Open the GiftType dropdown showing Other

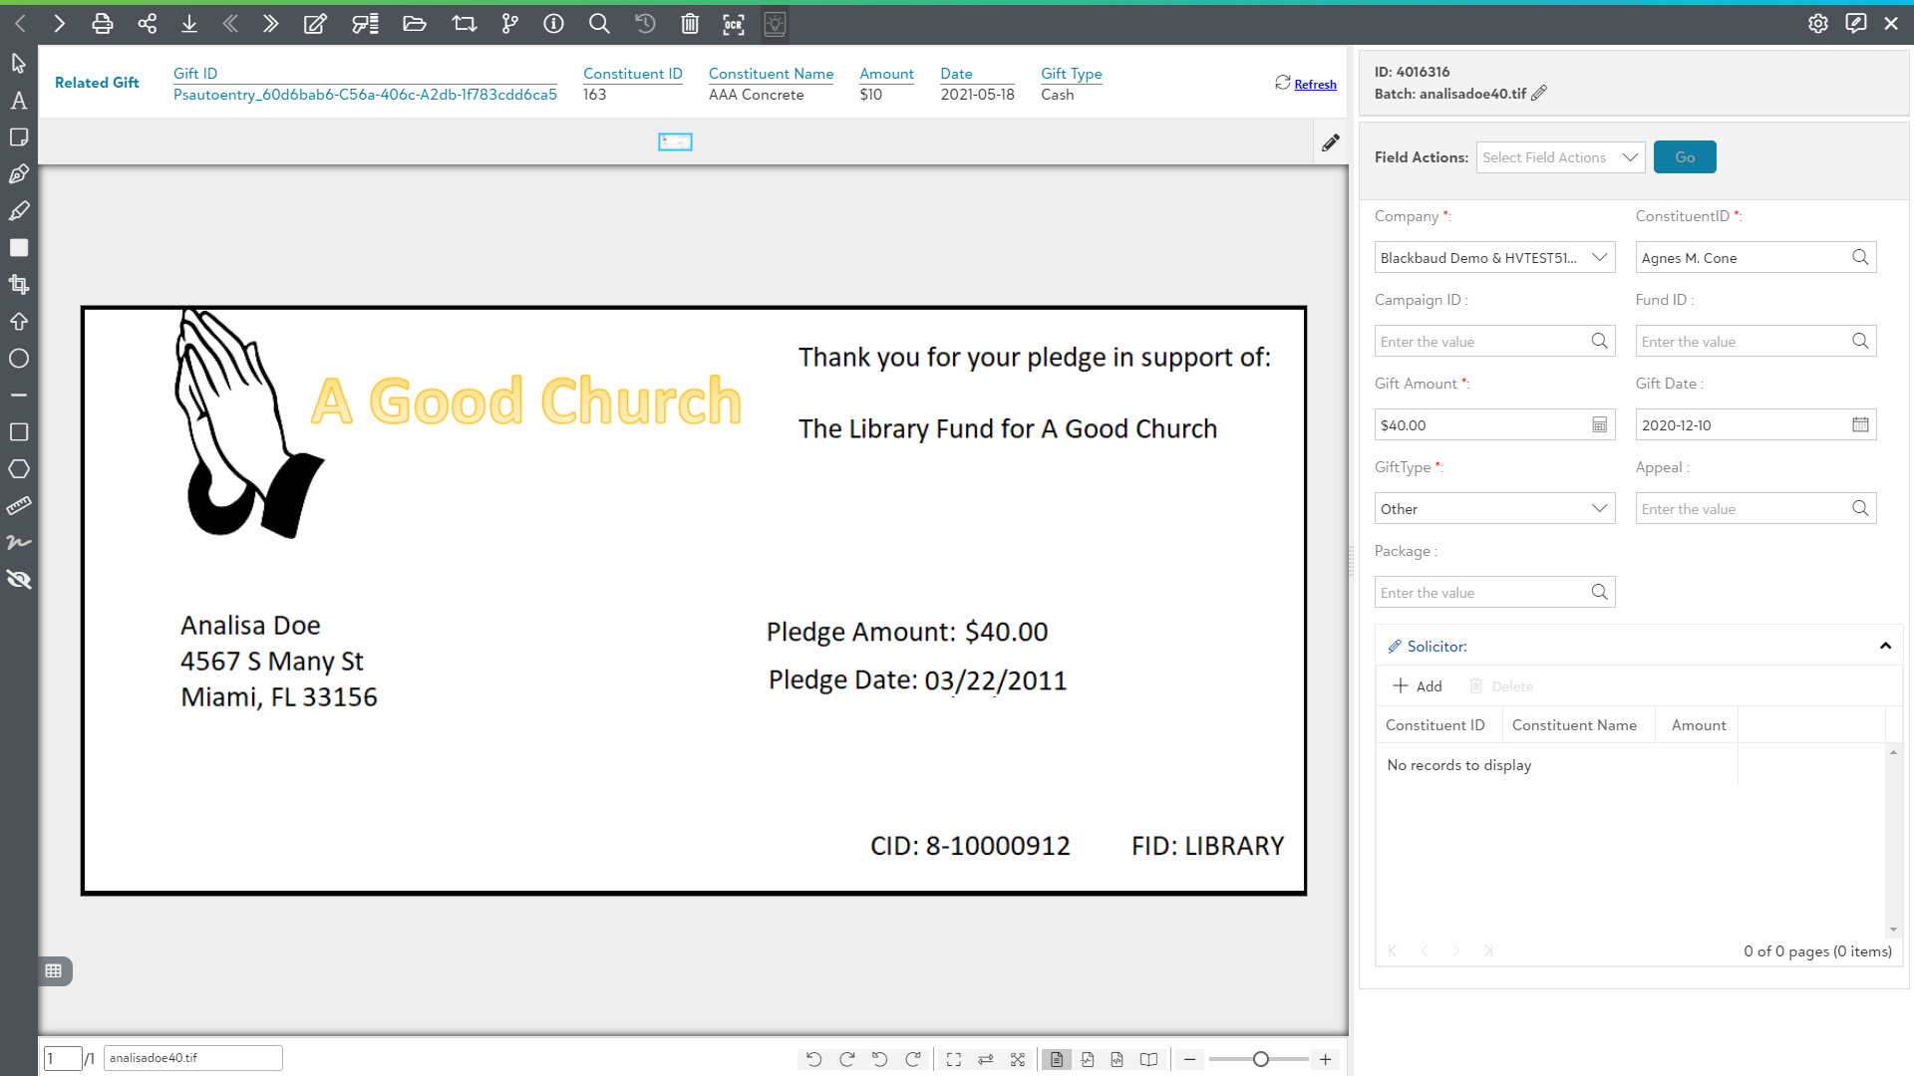1494,509
